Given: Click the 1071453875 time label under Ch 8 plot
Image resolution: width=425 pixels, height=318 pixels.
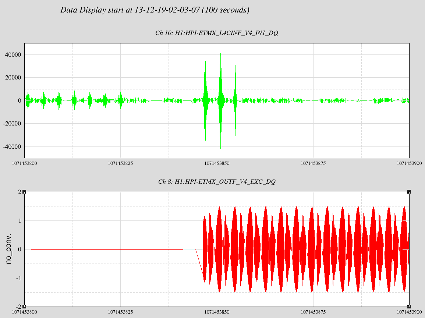Looking at the screenshot, I should [313, 312].
